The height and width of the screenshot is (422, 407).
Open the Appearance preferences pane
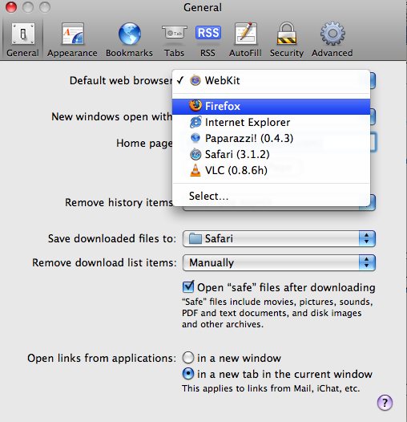[72, 39]
